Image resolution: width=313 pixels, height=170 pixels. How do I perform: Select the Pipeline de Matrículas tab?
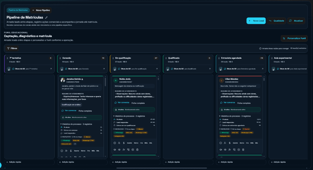[18, 10]
